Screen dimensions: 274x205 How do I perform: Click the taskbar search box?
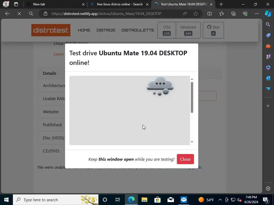[56, 200]
